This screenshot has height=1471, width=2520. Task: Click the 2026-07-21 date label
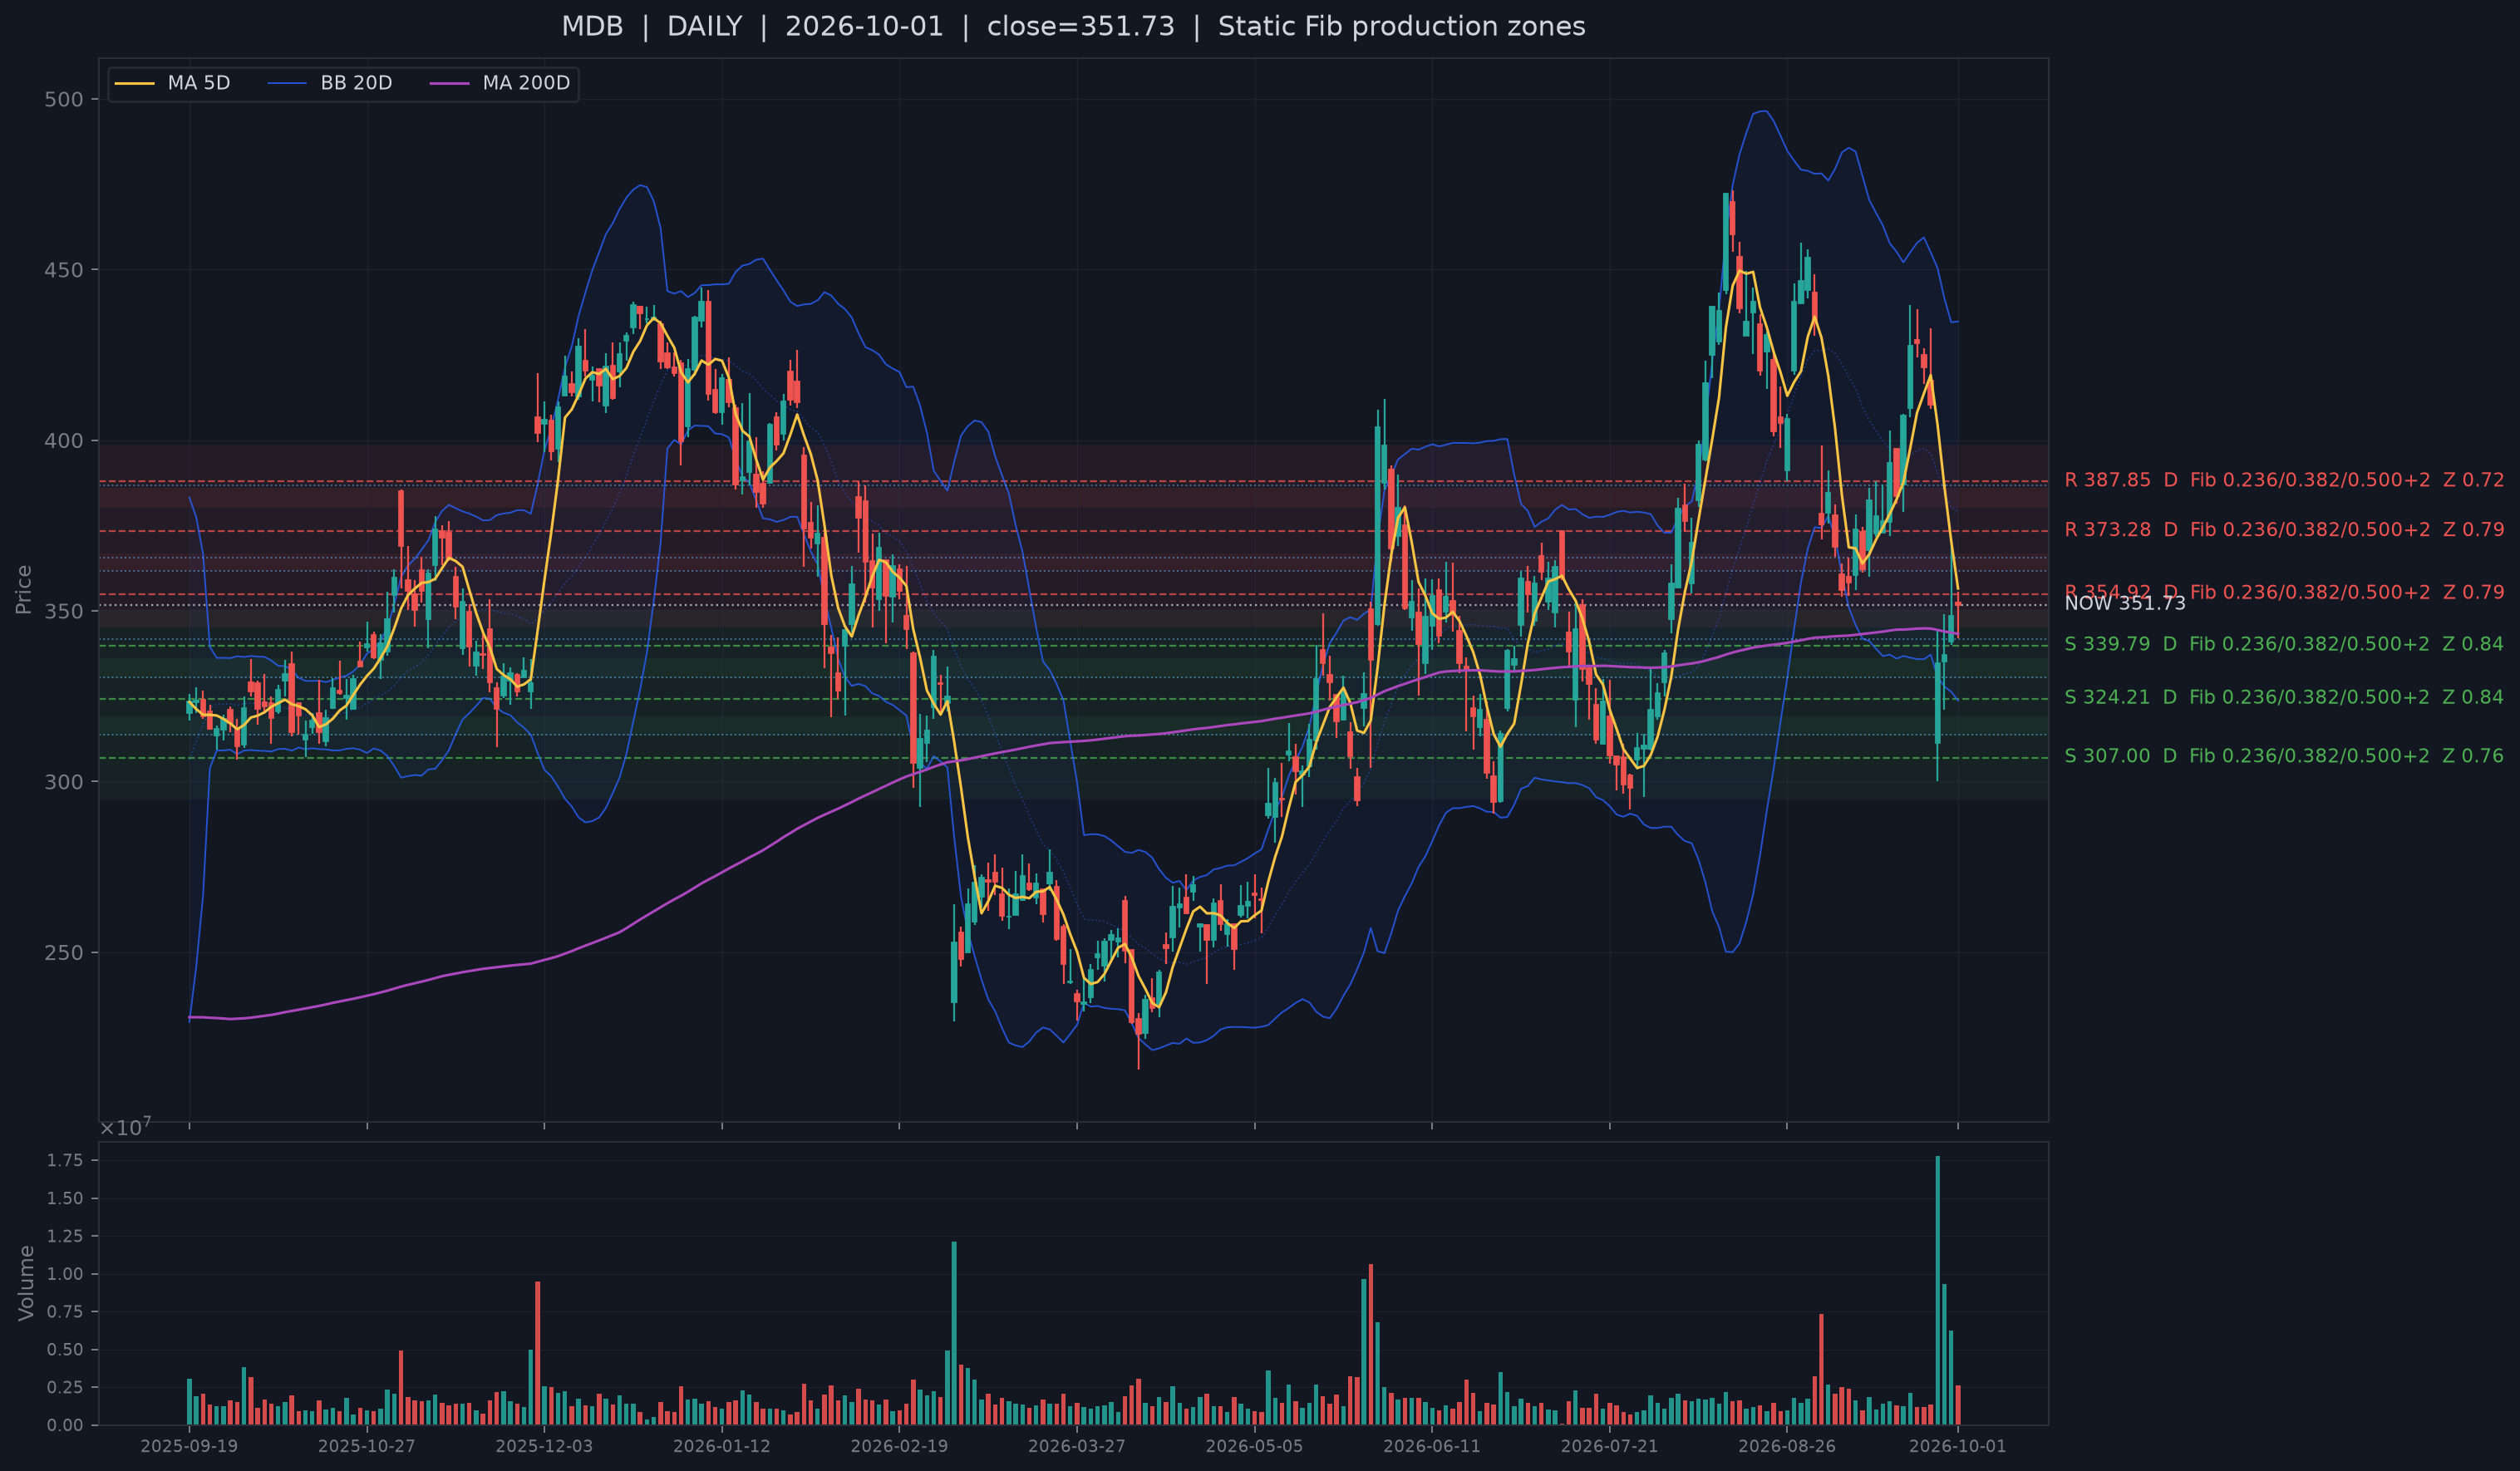tap(1610, 1446)
